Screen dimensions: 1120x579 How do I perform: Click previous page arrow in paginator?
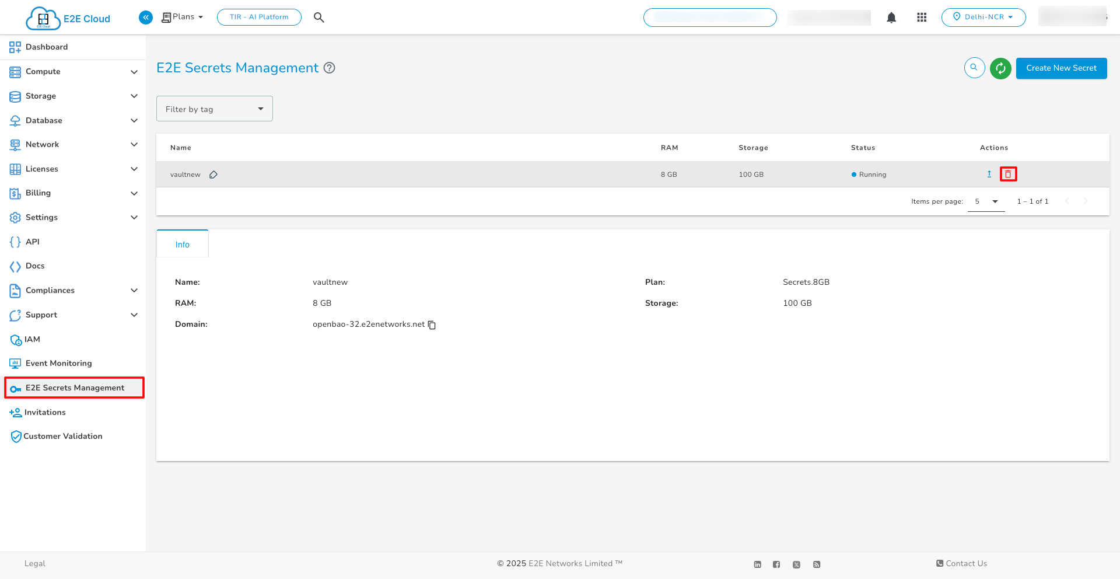[1067, 201]
